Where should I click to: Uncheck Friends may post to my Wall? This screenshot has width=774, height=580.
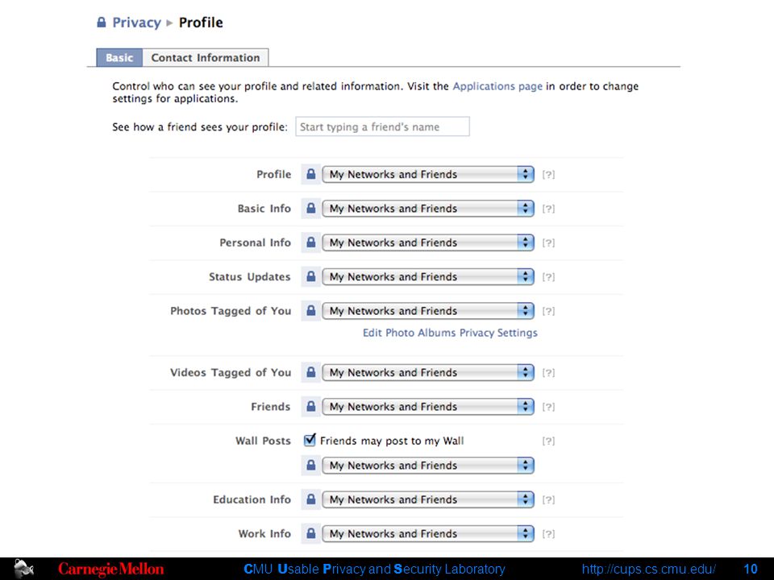(310, 440)
